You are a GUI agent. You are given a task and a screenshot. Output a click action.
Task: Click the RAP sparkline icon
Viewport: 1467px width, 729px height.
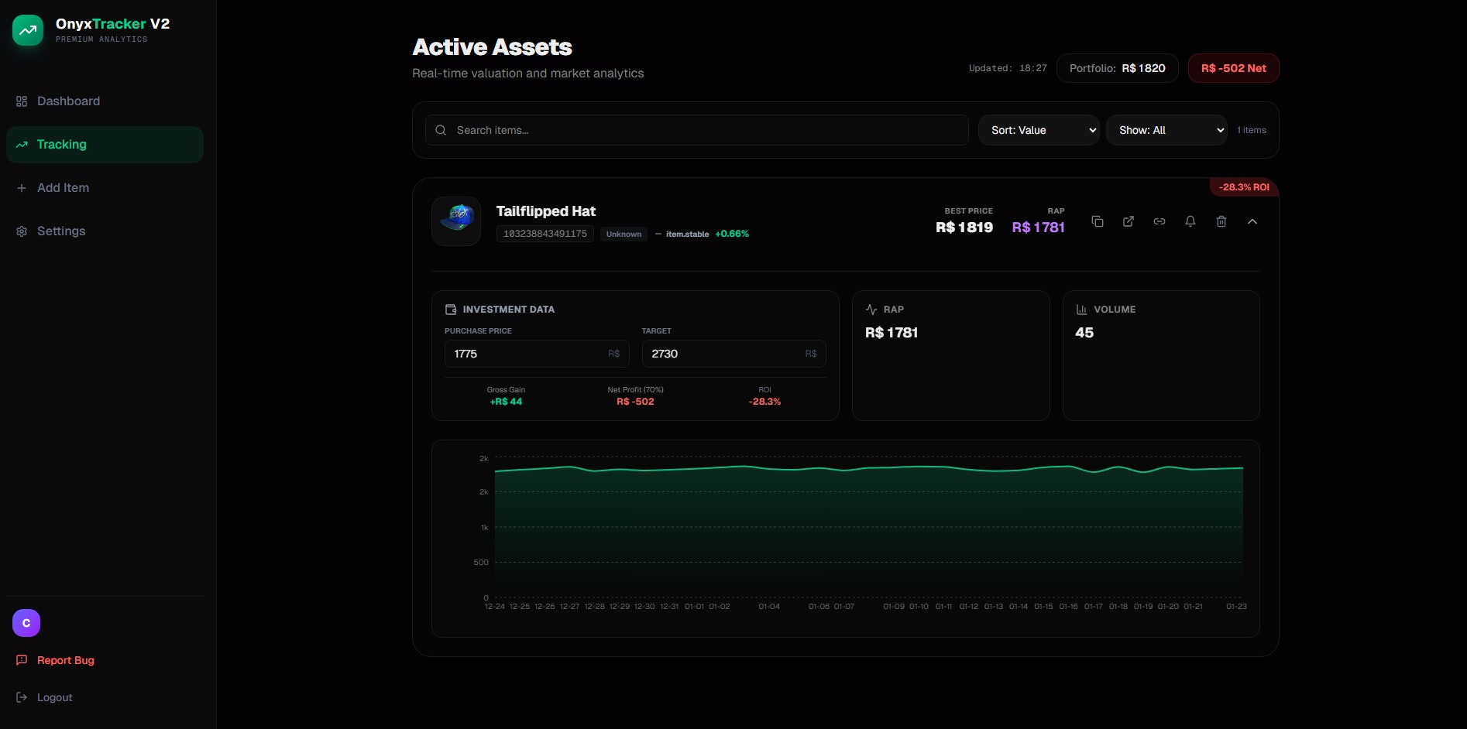point(872,309)
